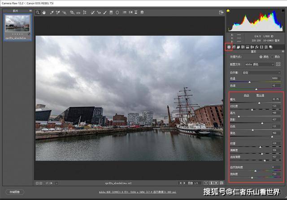The image size is (287, 200).
Task: Select the Hand tool
Action: tap(44, 13)
